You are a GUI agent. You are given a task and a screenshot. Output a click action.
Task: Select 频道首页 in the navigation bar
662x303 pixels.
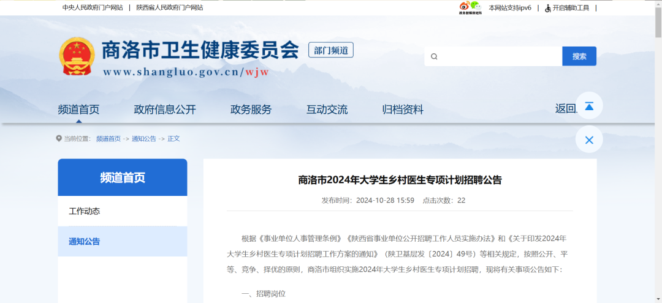click(78, 110)
